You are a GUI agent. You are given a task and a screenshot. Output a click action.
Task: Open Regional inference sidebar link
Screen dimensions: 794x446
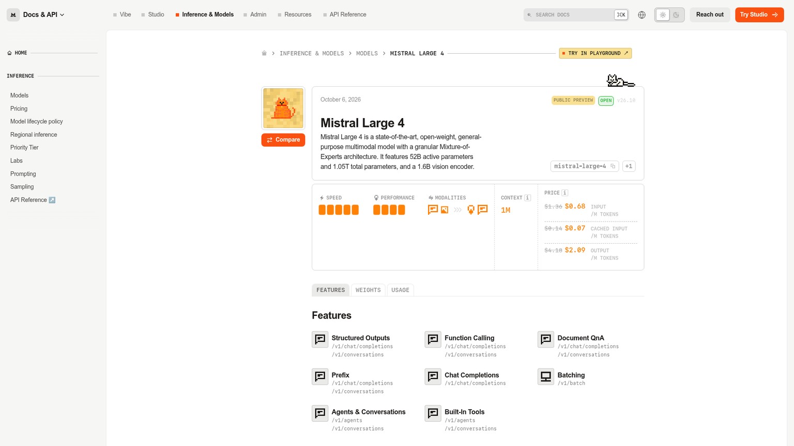34,135
